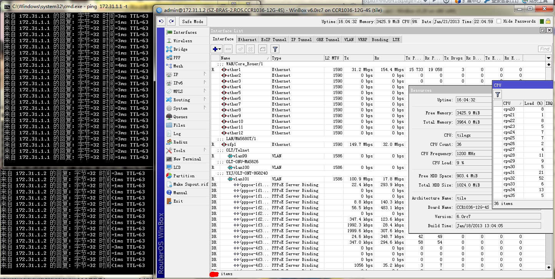The height and width of the screenshot is (279, 555).
Task: Expand the System submenu
Action: 187,108
